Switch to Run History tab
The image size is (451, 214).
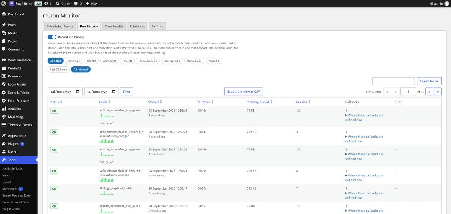(x=89, y=26)
